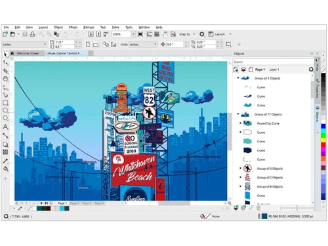Click the Print icon

[x=32, y=34]
